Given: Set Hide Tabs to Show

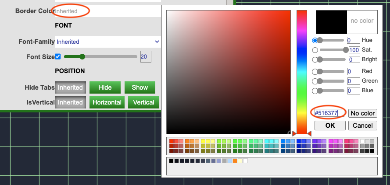Looking at the screenshot, I should (x=140, y=87).
